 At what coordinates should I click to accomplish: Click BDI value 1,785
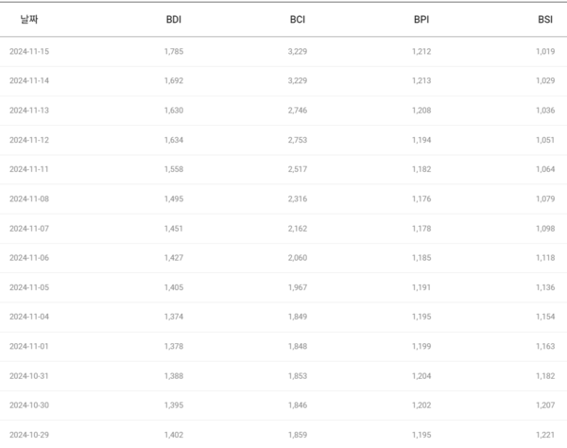174,51
